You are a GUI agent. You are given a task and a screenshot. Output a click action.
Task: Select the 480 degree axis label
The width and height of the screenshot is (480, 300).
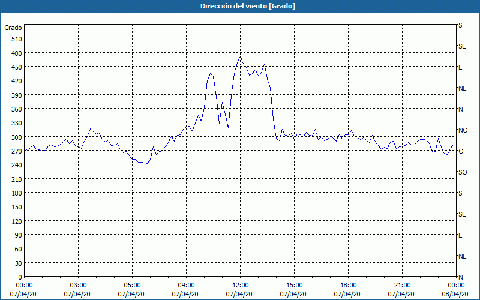(17, 53)
